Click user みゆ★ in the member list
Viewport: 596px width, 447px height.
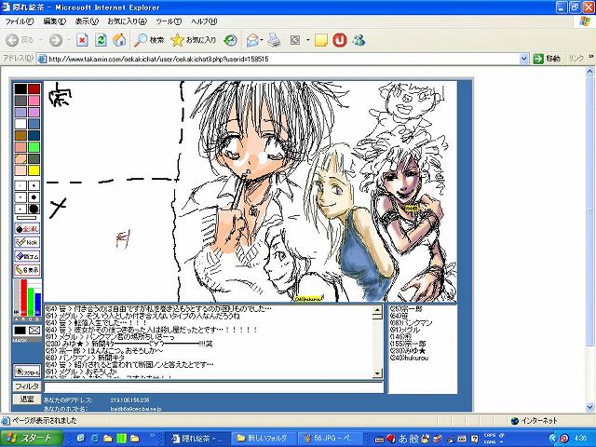tap(408, 351)
